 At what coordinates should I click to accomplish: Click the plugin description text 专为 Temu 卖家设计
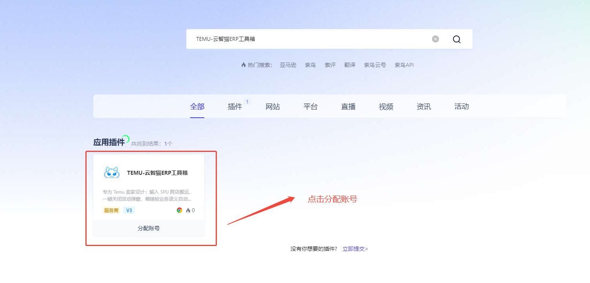pos(147,196)
